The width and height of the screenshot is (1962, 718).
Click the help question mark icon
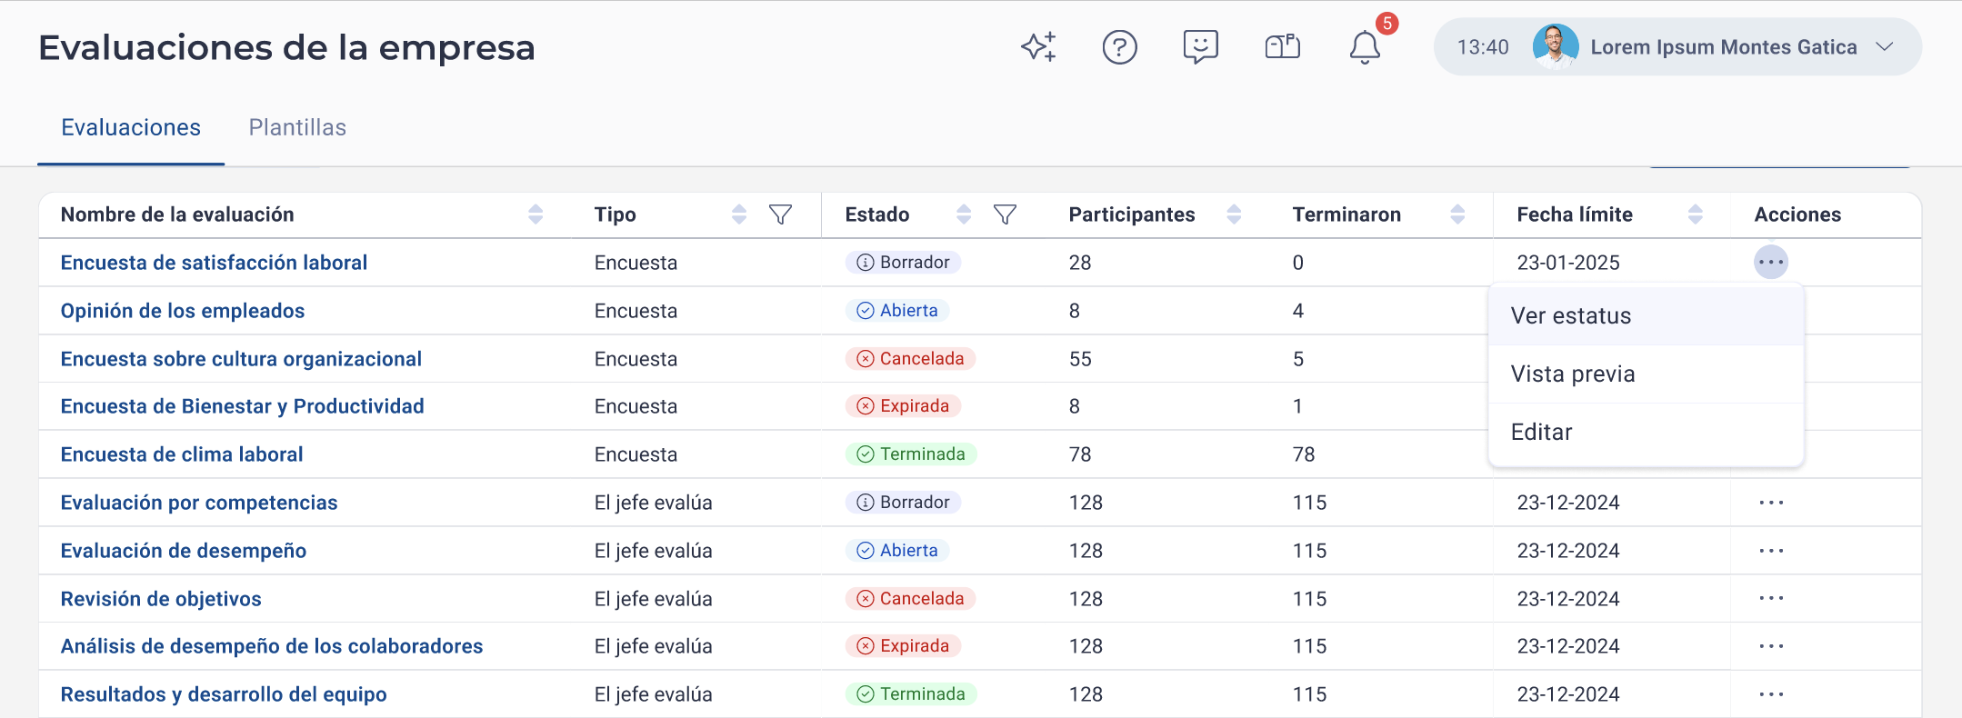[1119, 47]
